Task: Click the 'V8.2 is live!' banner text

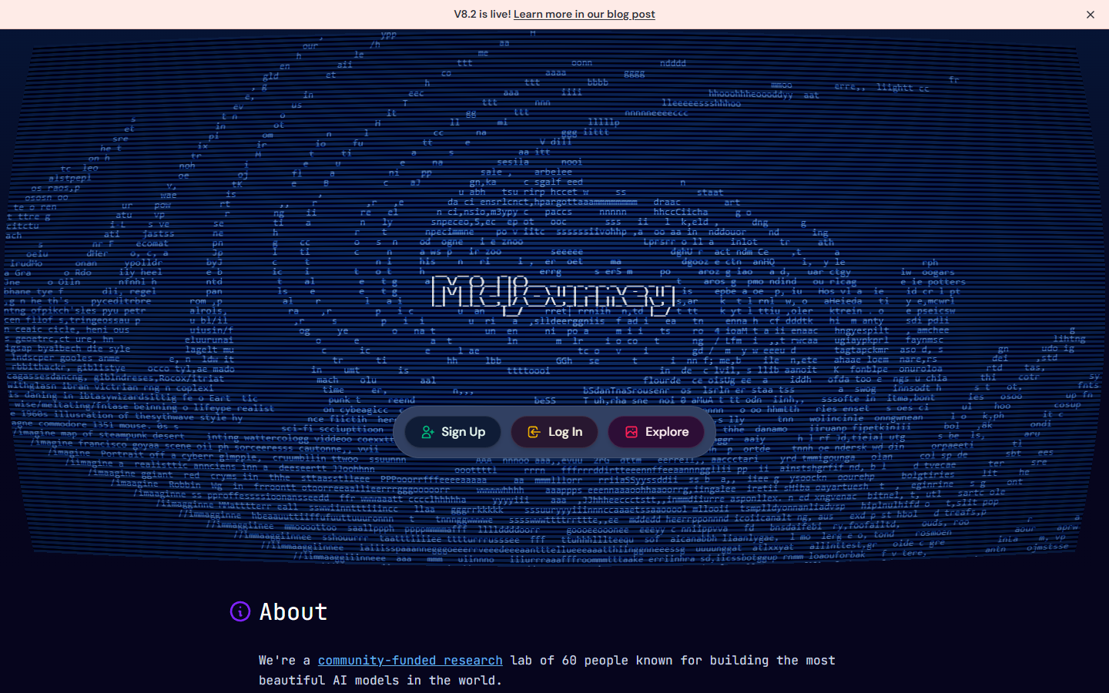Action: (482, 14)
